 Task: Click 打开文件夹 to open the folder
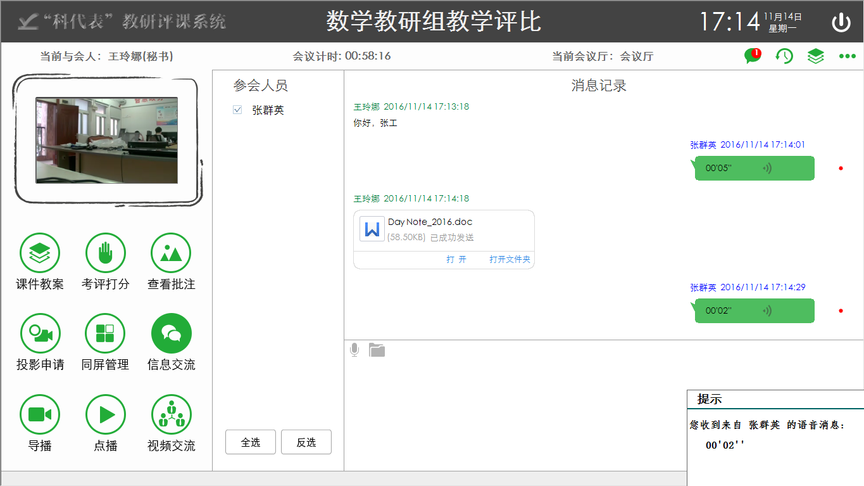coord(510,259)
